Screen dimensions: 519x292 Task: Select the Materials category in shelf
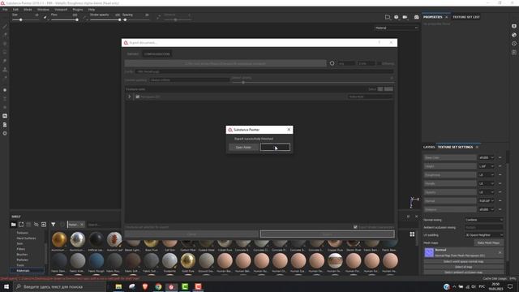point(23,270)
